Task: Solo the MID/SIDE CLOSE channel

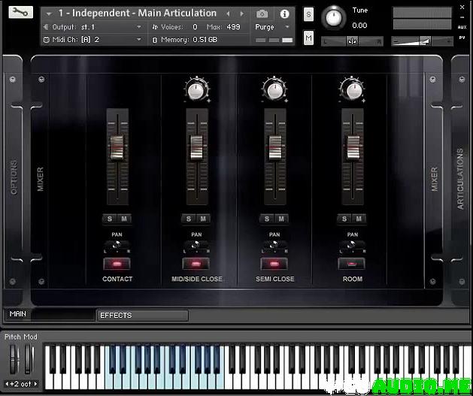Action: [x=189, y=219]
